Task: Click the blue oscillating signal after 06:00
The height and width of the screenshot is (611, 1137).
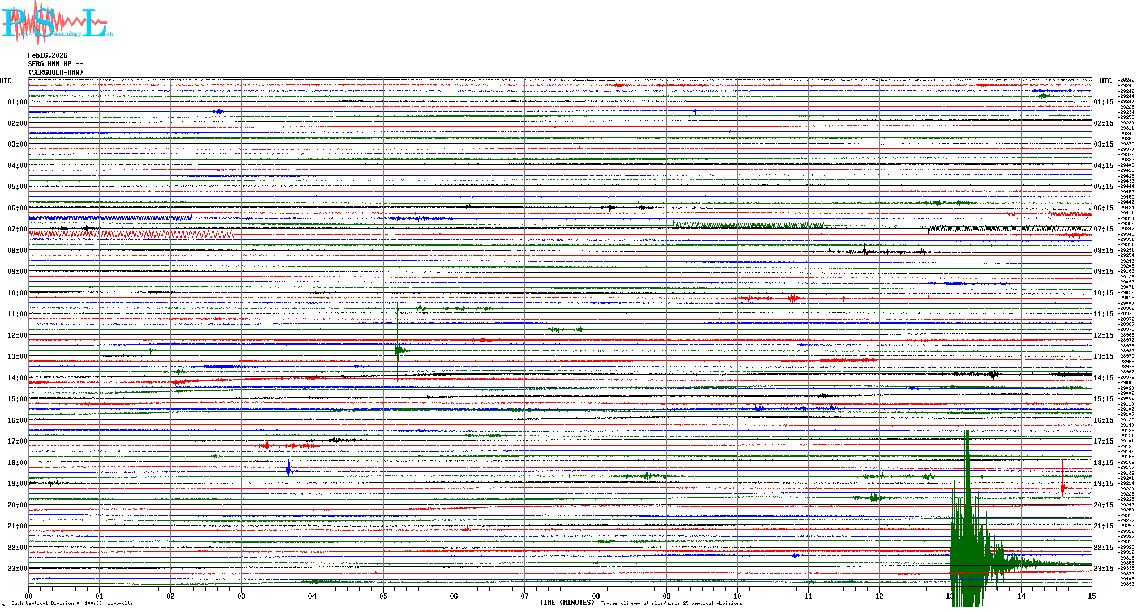Action: pos(110,218)
